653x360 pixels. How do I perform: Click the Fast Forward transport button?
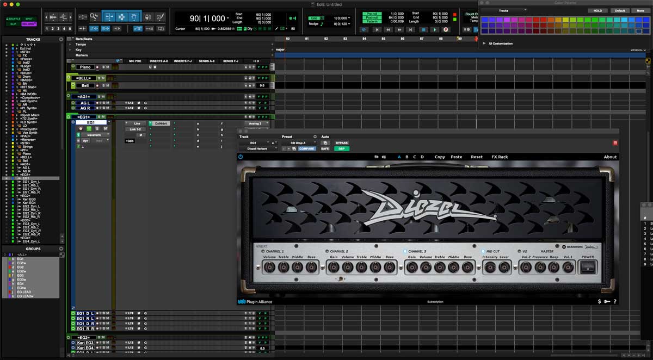[x=399, y=29]
